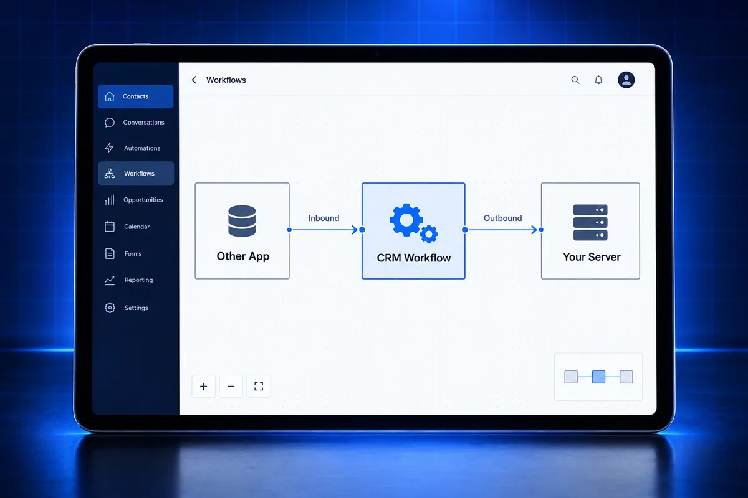Click the Workflows header title
748x498 pixels.
pos(226,80)
